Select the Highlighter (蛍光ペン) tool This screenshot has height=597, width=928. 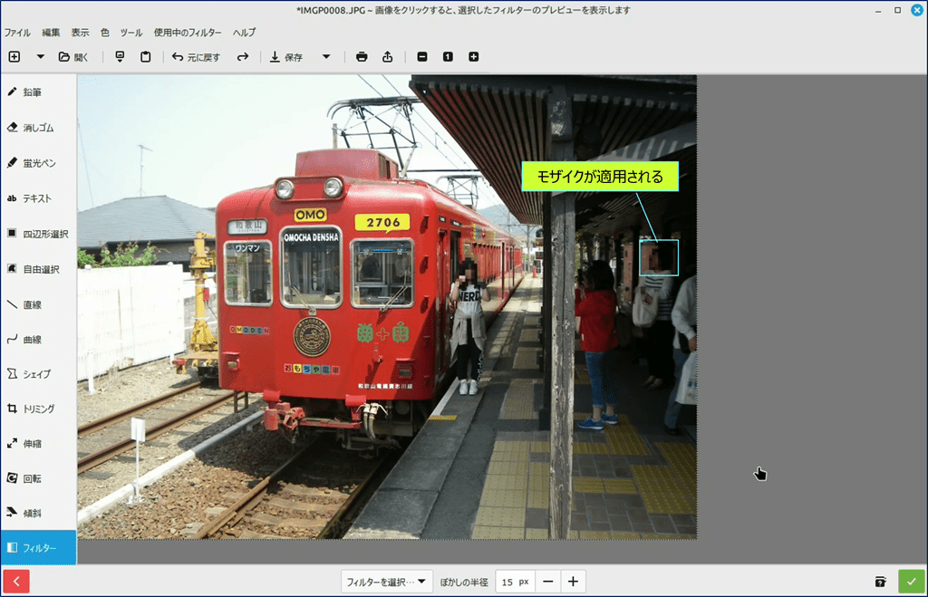38,163
